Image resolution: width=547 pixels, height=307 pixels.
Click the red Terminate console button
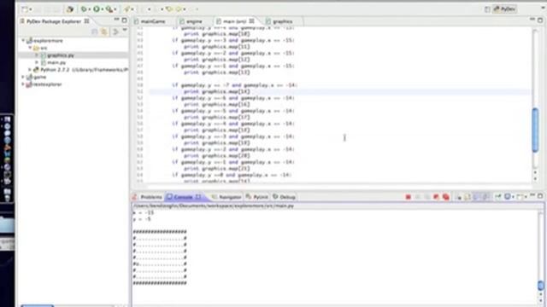pos(409,197)
